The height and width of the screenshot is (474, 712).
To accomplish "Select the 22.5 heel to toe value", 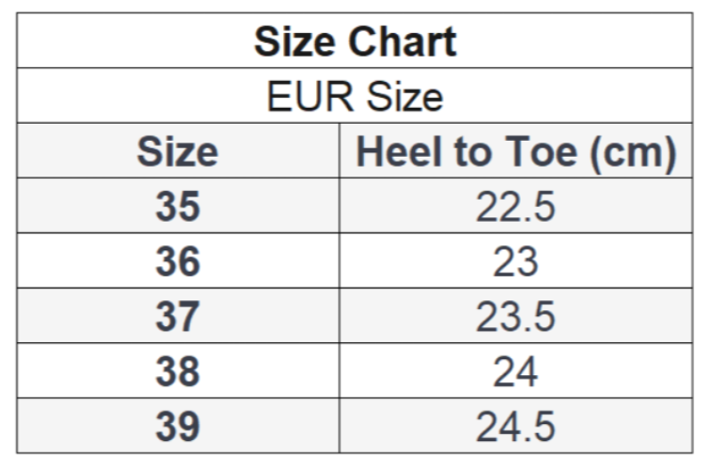I will coord(515,207).
